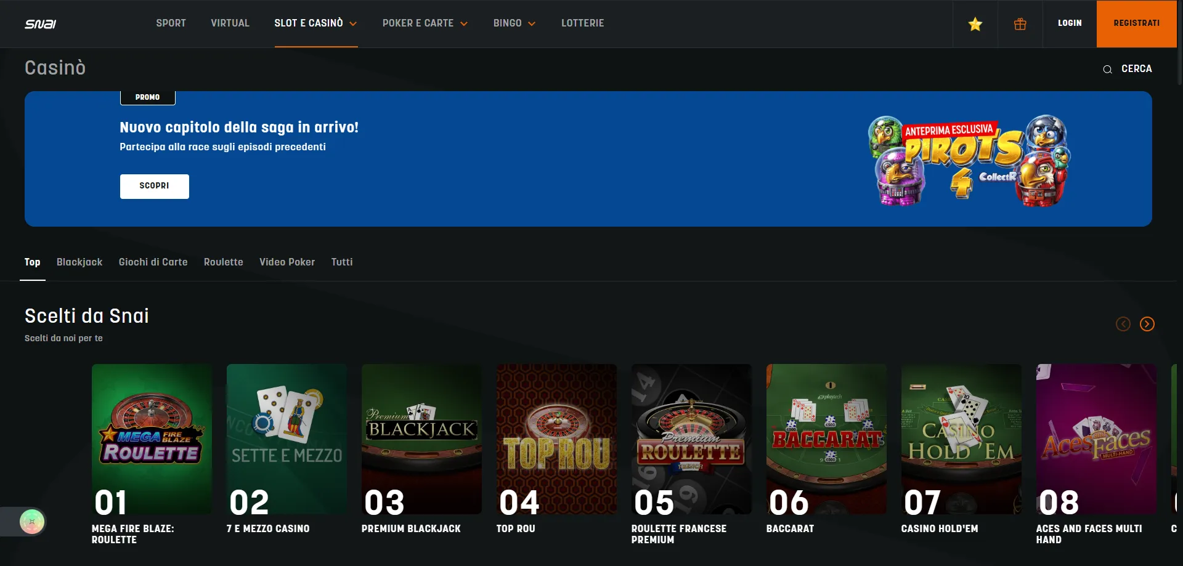Select the Video Poker tab

(x=287, y=262)
